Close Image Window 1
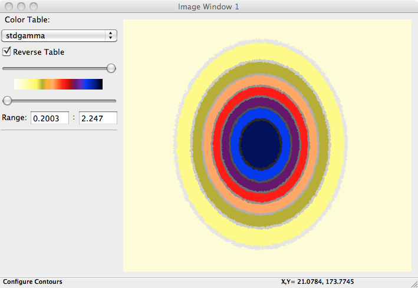 [x=9, y=7]
